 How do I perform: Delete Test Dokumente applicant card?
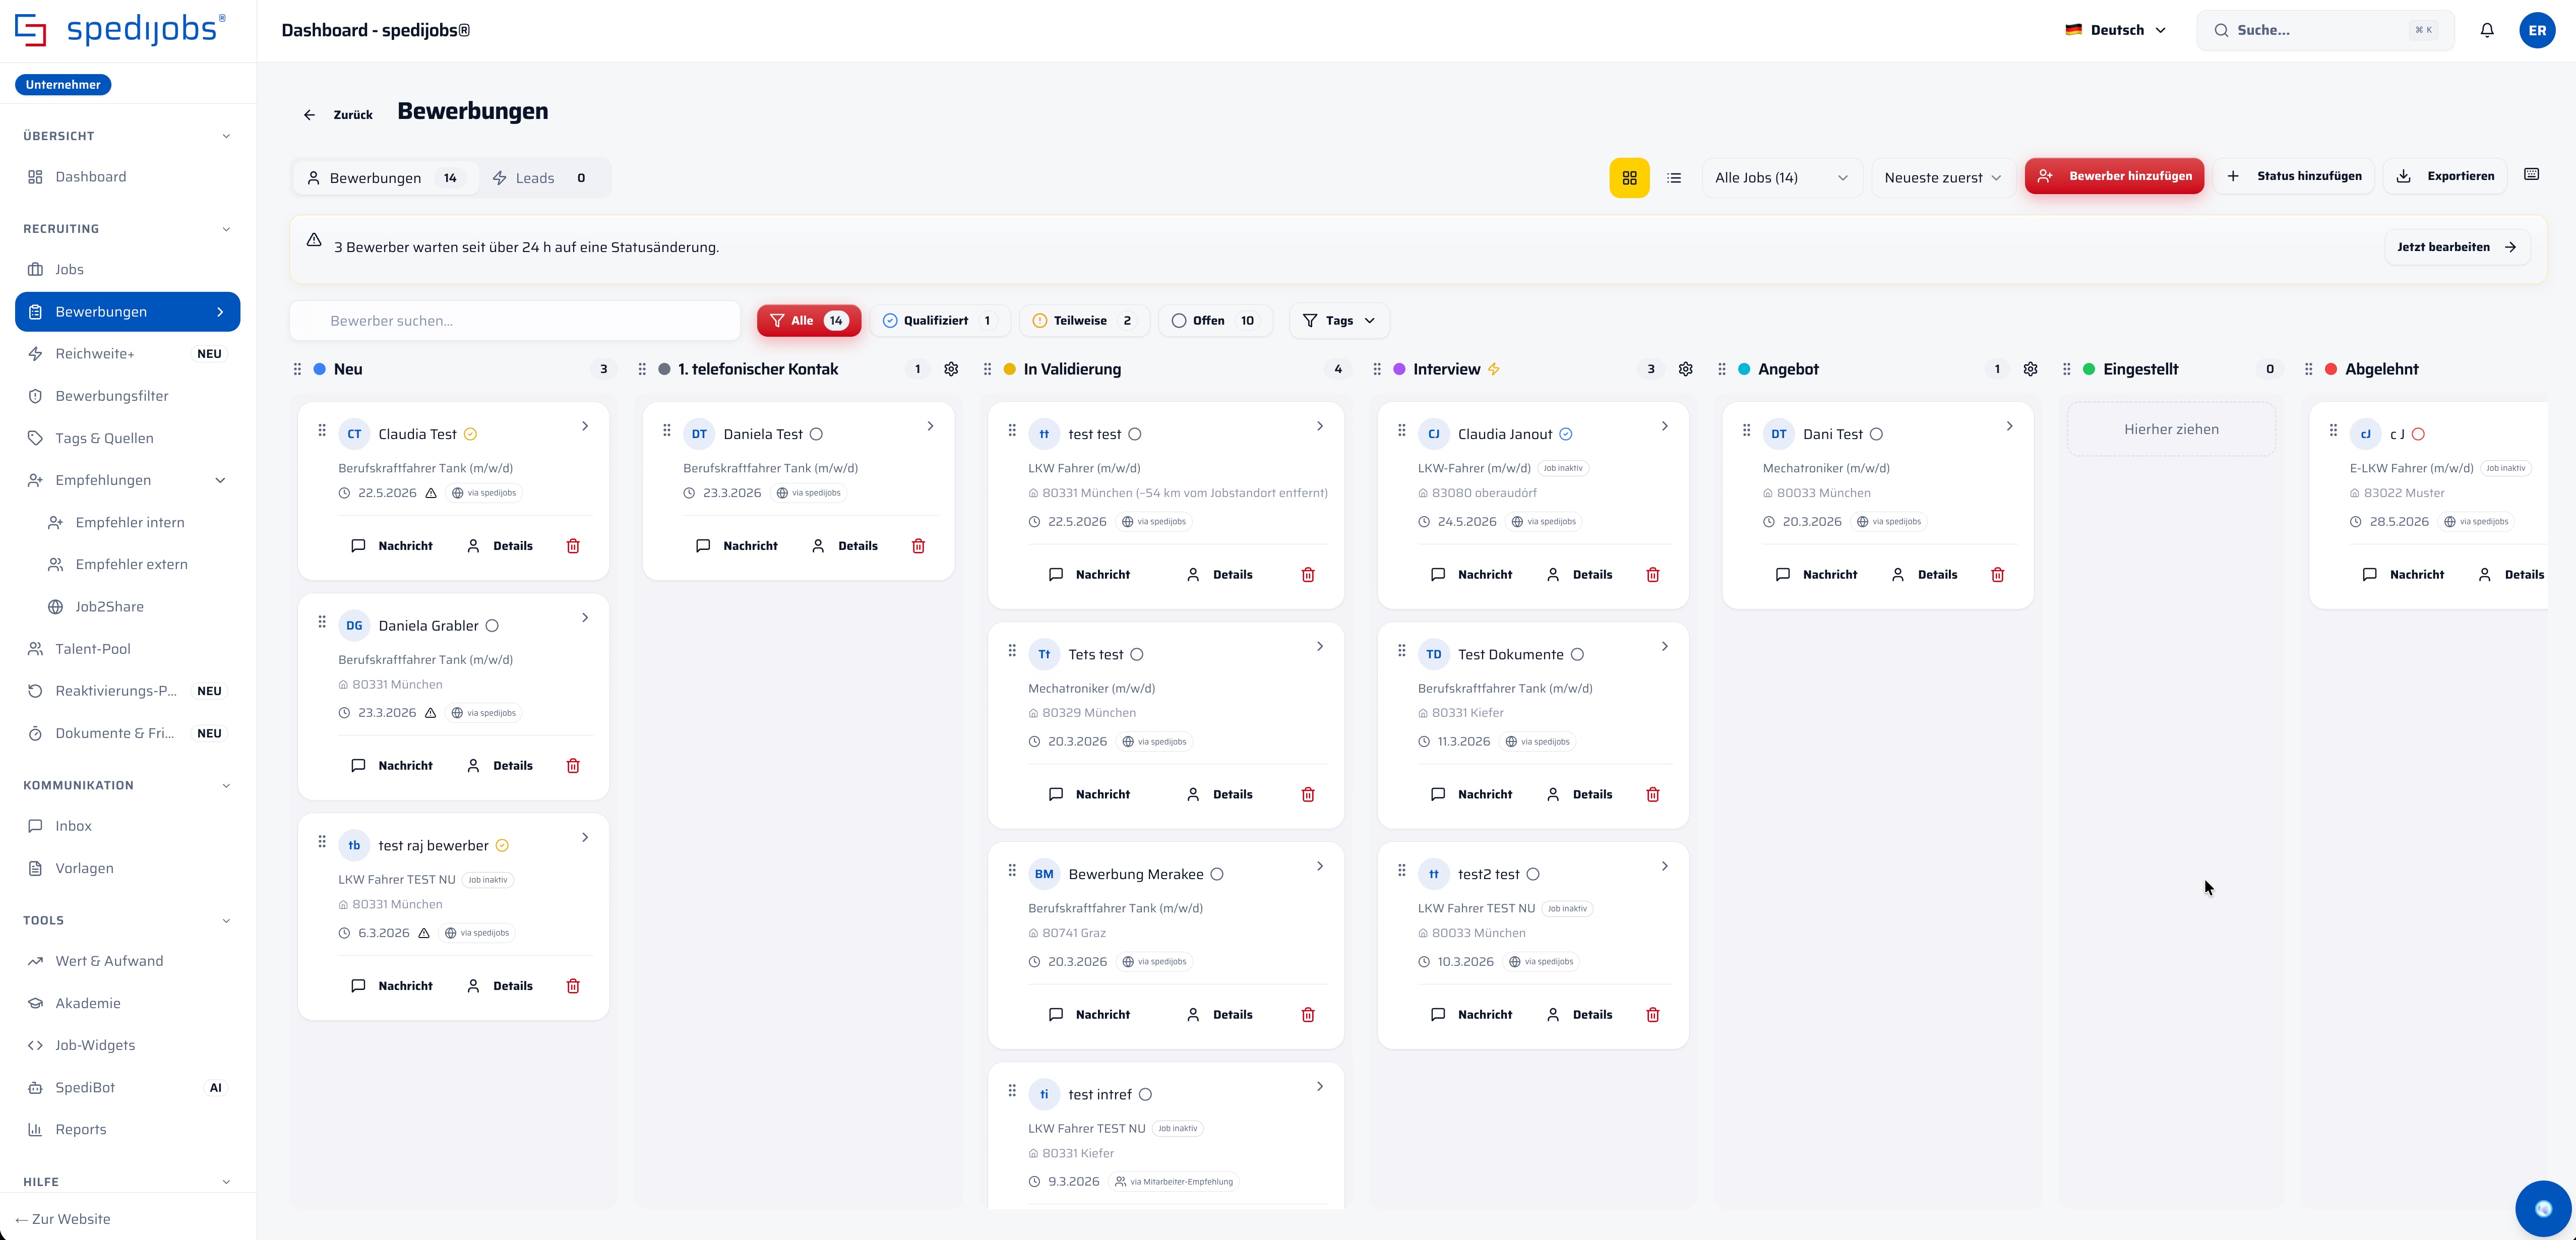coord(1652,795)
